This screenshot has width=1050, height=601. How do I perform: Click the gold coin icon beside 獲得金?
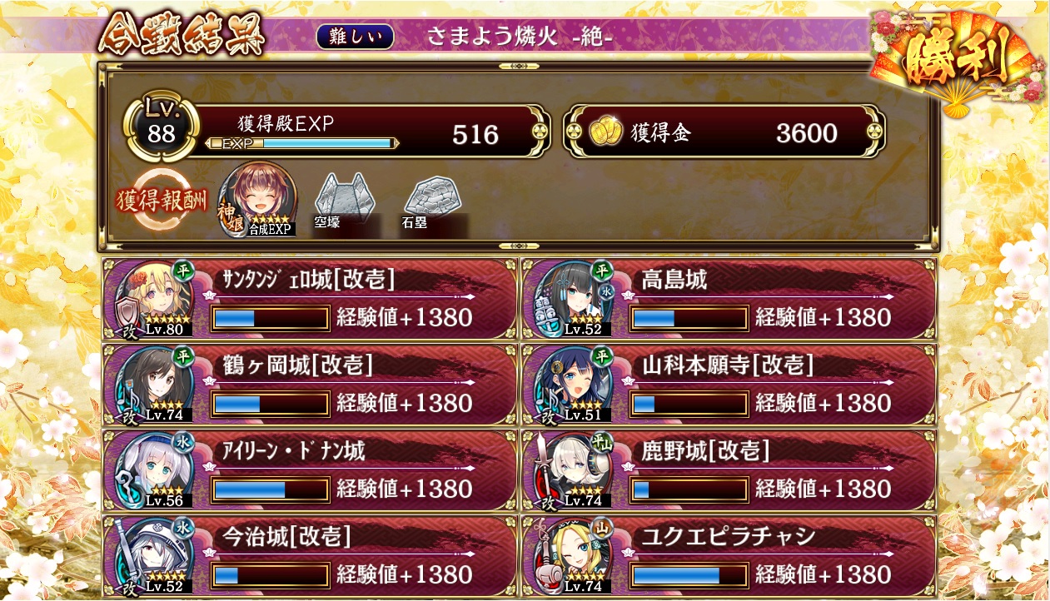pyautogui.click(x=608, y=132)
